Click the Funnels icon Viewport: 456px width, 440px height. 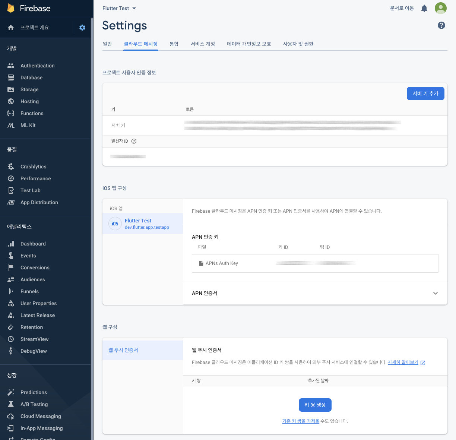pos(11,291)
